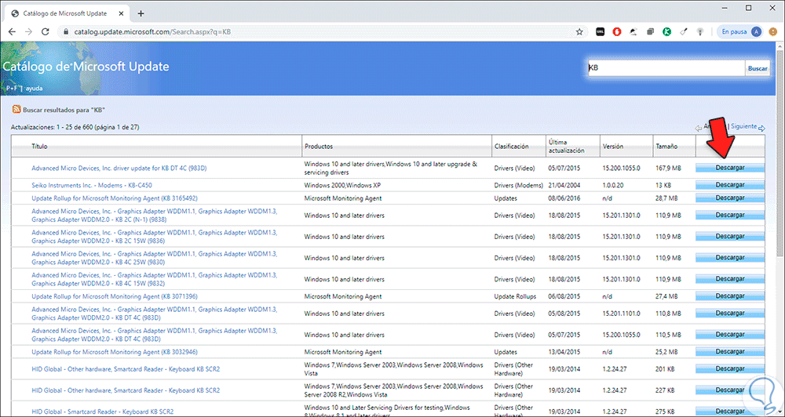Open AMD KB 2C (N-1) (9838) link
This screenshot has width=785, height=417.
tap(154, 215)
